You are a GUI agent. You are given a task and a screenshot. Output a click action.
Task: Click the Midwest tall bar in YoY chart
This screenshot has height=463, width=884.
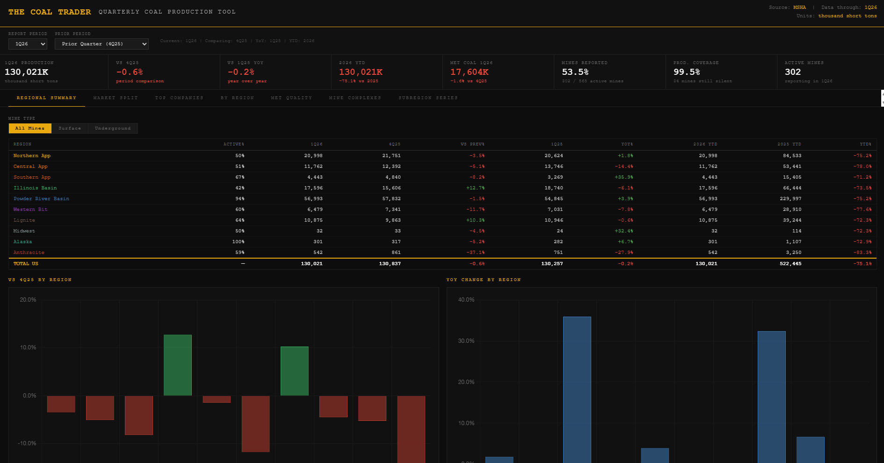772,397
